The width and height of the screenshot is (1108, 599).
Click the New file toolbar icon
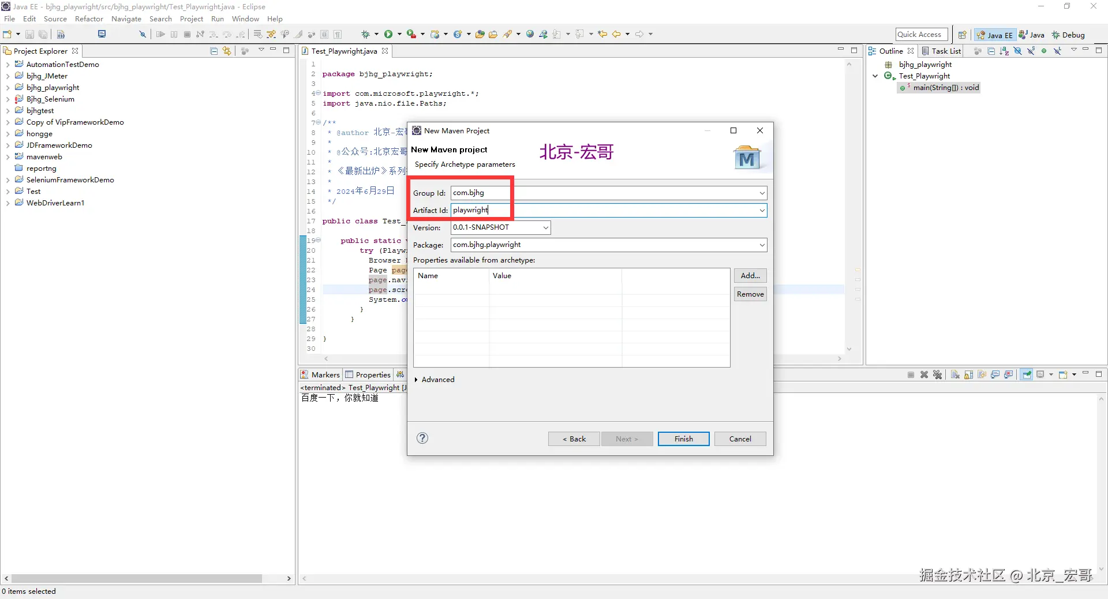click(8, 35)
